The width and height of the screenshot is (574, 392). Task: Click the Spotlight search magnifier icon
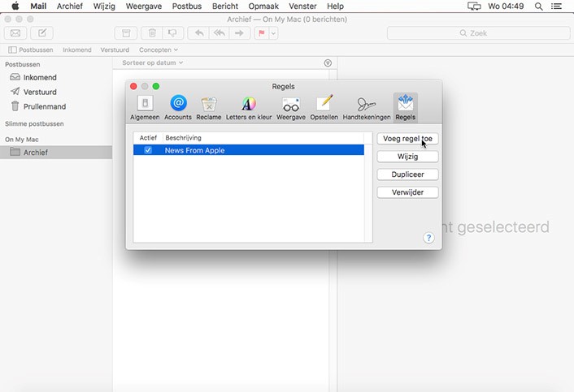pos(539,6)
